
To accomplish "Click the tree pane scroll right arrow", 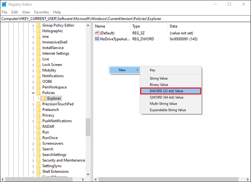I will (x=83, y=179).
